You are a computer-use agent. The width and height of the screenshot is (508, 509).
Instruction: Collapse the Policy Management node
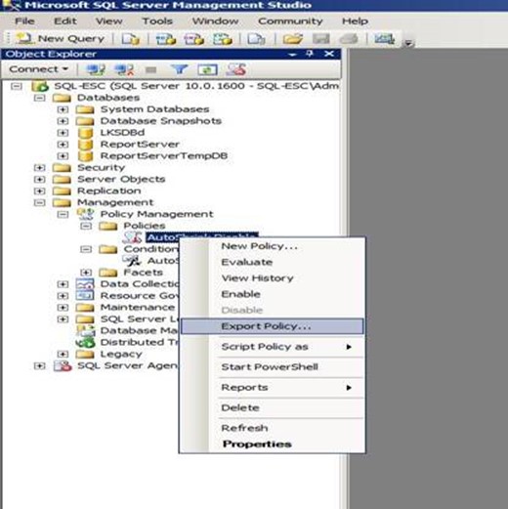pos(63,214)
